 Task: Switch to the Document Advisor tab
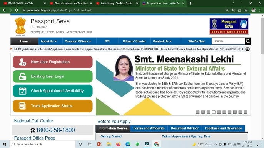coord(185,128)
